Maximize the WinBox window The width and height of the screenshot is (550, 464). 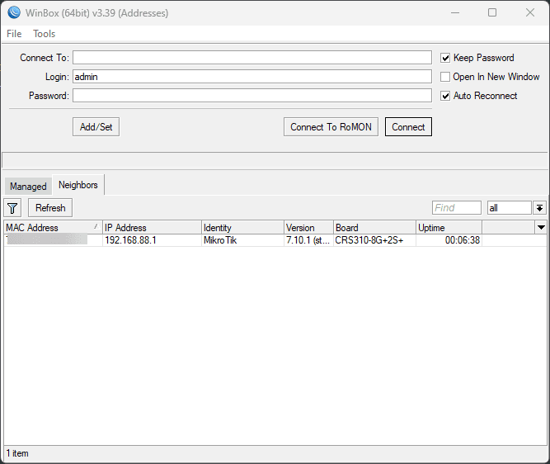pyautogui.click(x=492, y=12)
